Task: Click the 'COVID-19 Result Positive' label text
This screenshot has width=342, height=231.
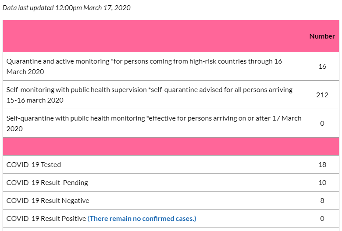Action: [x=46, y=219]
